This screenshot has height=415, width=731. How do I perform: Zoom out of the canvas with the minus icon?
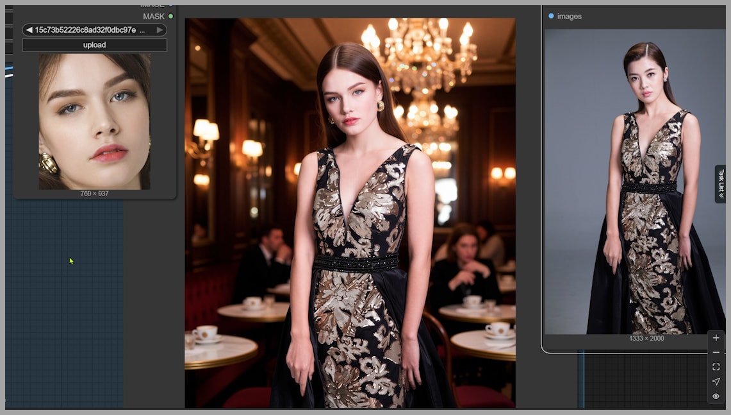coord(716,352)
